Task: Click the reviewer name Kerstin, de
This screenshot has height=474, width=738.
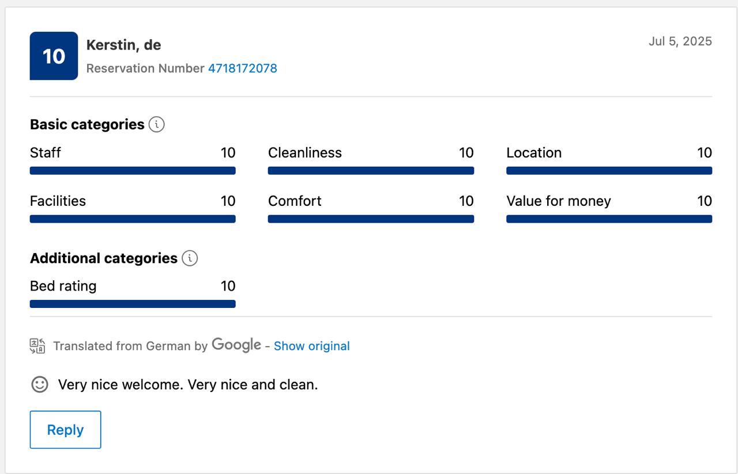Action: click(x=123, y=45)
